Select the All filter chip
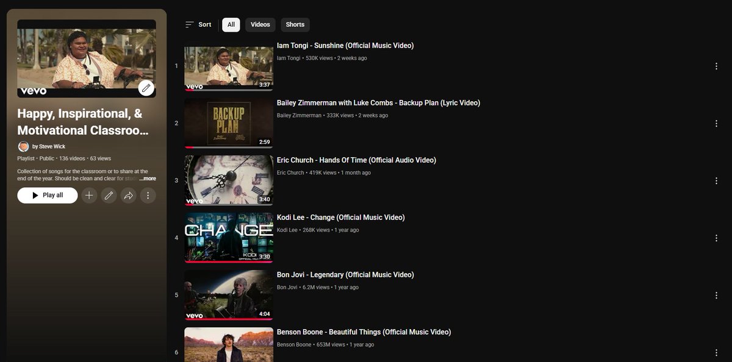732x362 pixels. [231, 24]
